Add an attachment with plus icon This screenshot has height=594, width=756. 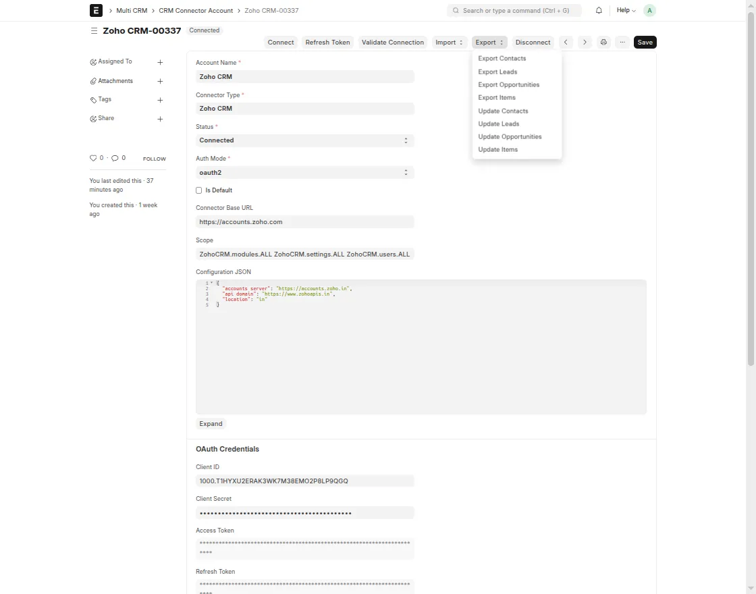tap(160, 82)
